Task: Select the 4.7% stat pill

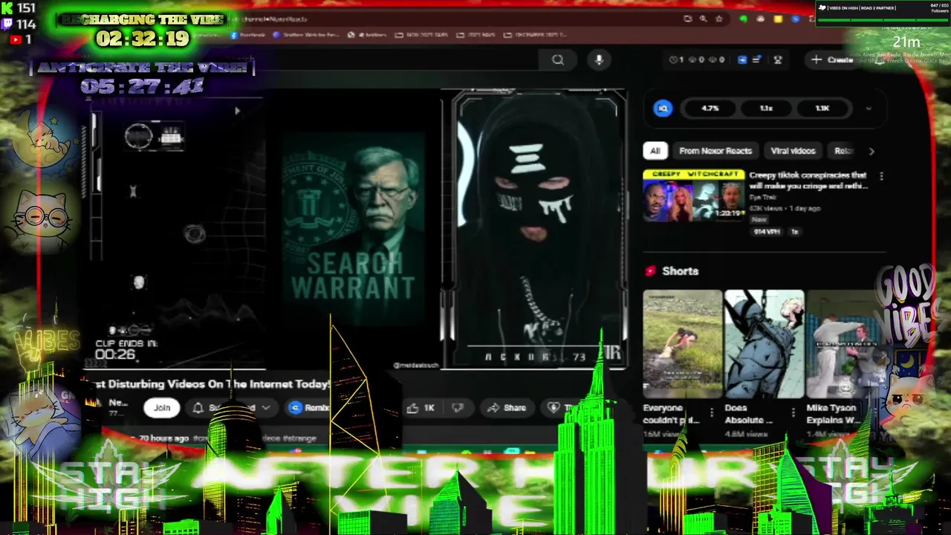Action: point(710,108)
